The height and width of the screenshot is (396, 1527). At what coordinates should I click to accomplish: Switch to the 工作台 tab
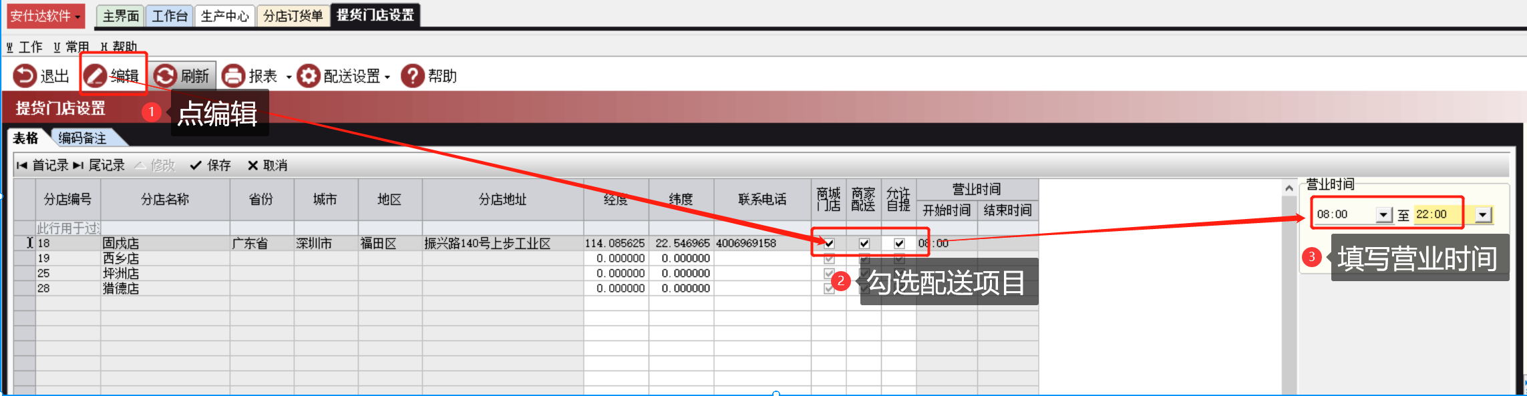170,16
